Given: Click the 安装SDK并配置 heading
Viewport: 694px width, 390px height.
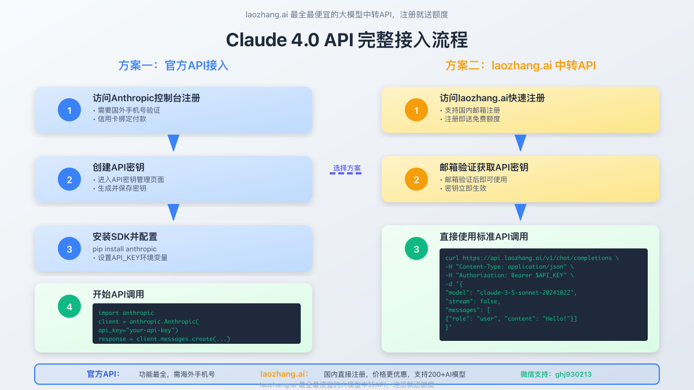Looking at the screenshot, I should (125, 237).
